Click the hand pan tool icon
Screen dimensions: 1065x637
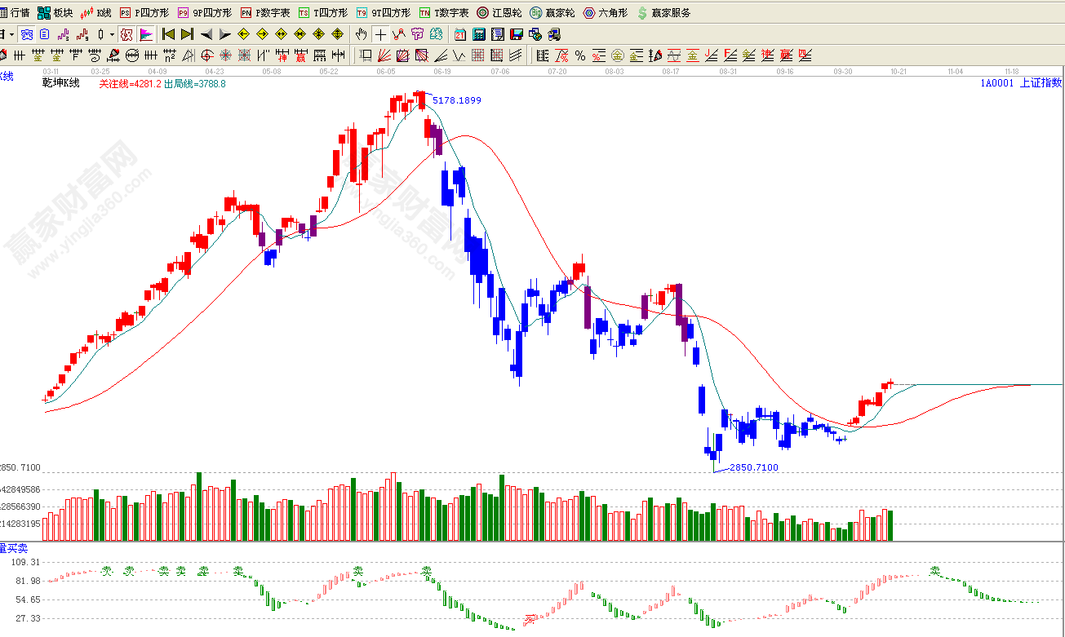tap(362, 34)
